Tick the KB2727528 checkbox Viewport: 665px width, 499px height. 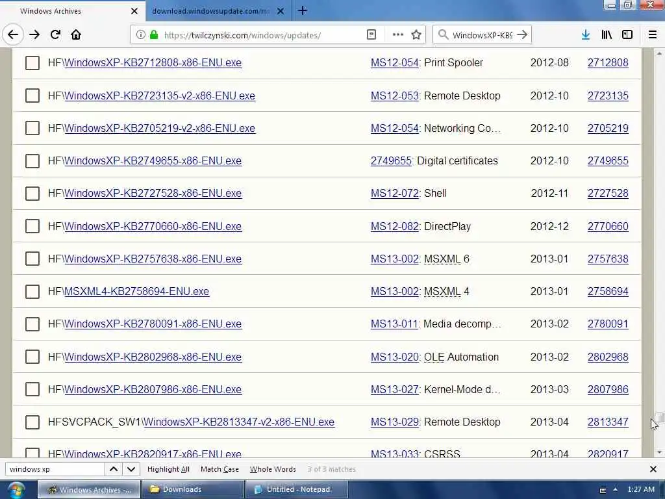coord(32,194)
